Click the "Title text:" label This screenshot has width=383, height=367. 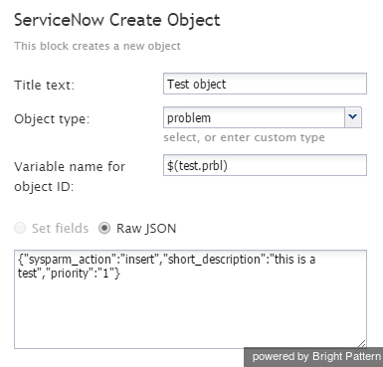click(45, 86)
